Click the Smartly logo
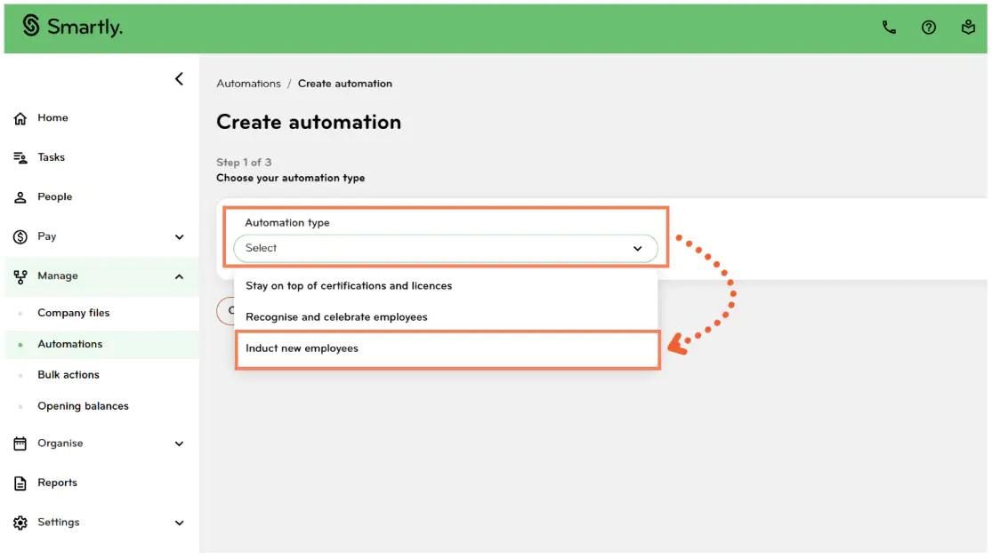Image resolution: width=992 pixels, height=559 pixels. (x=72, y=27)
